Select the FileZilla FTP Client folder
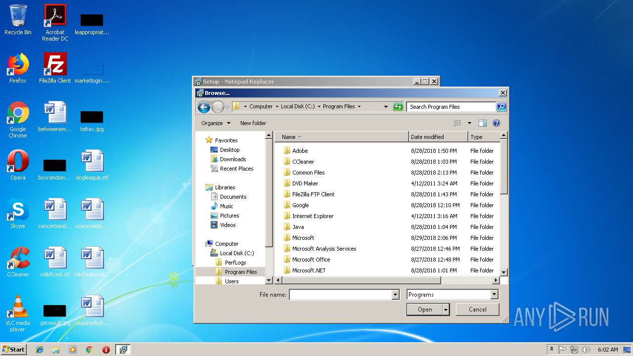Image resolution: width=633 pixels, height=356 pixels. click(314, 194)
